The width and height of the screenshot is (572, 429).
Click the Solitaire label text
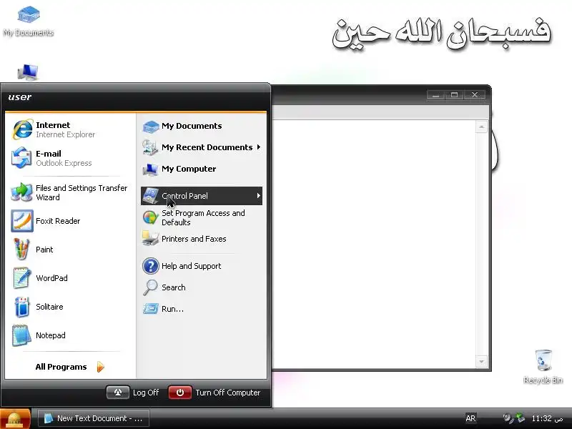point(49,307)
